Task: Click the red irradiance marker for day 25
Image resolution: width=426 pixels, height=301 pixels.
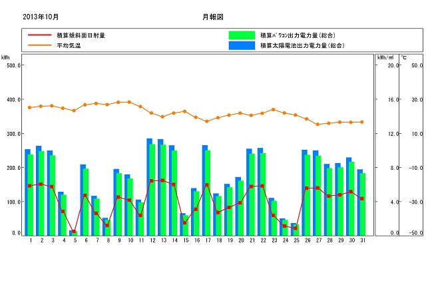Action: 296,228
